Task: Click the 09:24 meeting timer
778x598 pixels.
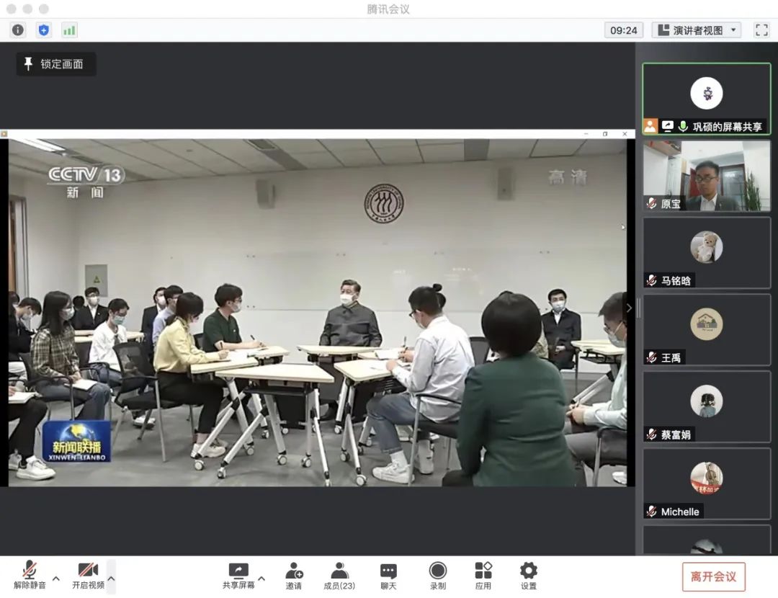Action: click(624, 30)
